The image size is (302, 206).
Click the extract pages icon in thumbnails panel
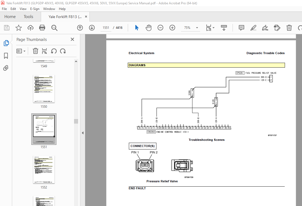tap(44, 51)
